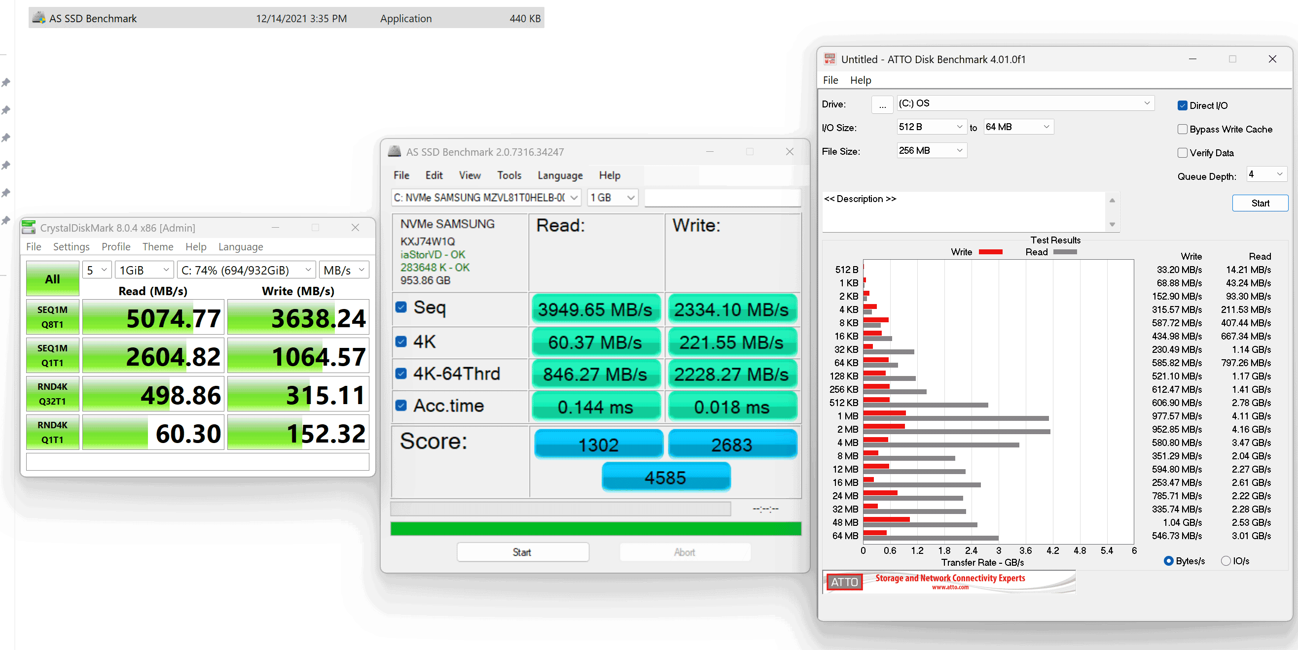Open the (C:) OS drive dropdown in ATTO

click(x=1025, y=103)
